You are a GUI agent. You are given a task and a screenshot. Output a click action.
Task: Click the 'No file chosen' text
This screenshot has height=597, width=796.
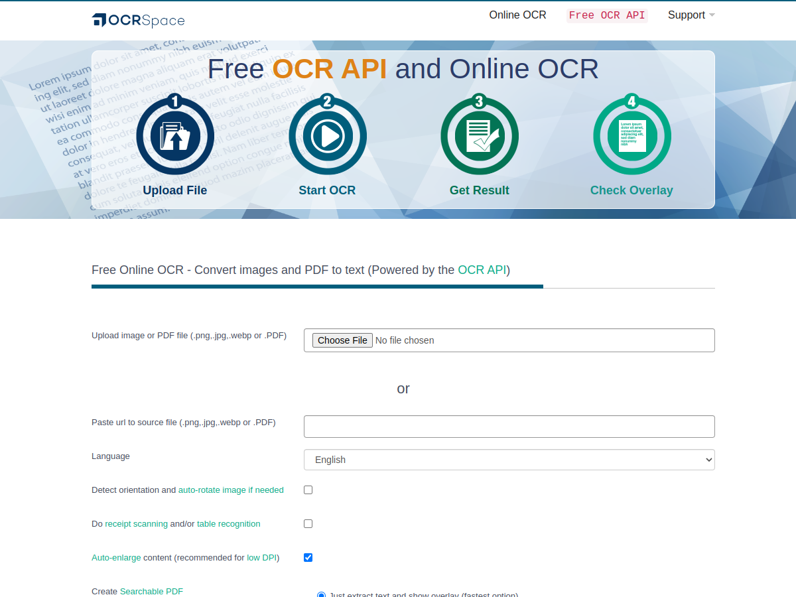(405, 340)
